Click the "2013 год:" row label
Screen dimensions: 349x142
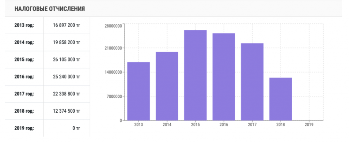coord(24,25)
